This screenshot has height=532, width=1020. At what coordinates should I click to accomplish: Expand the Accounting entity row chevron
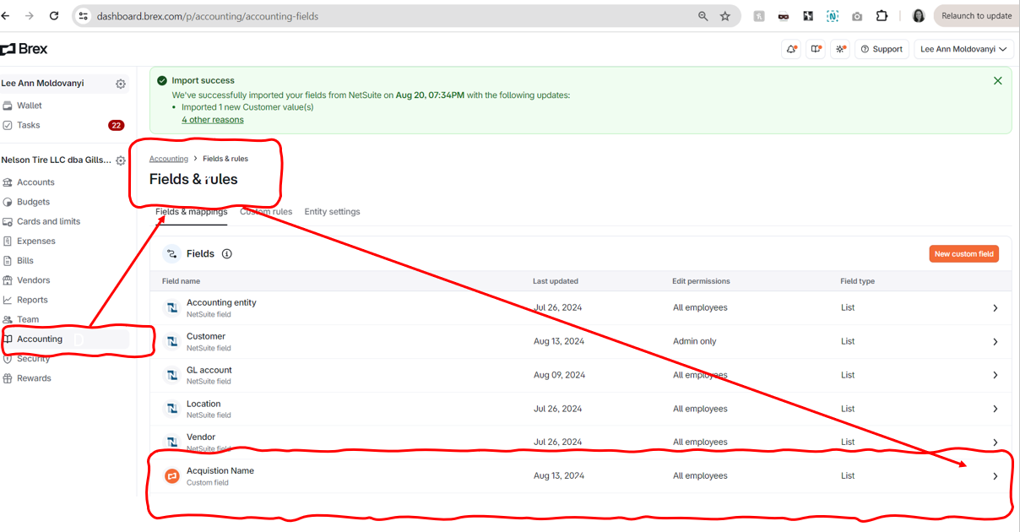[x=996, y=308]
